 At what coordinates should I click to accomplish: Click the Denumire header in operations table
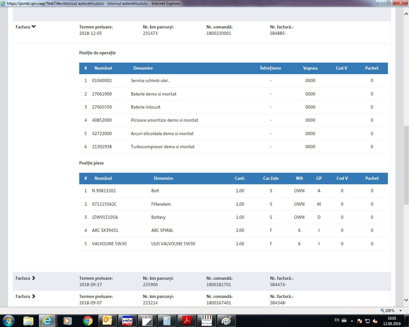click(143, 68)
